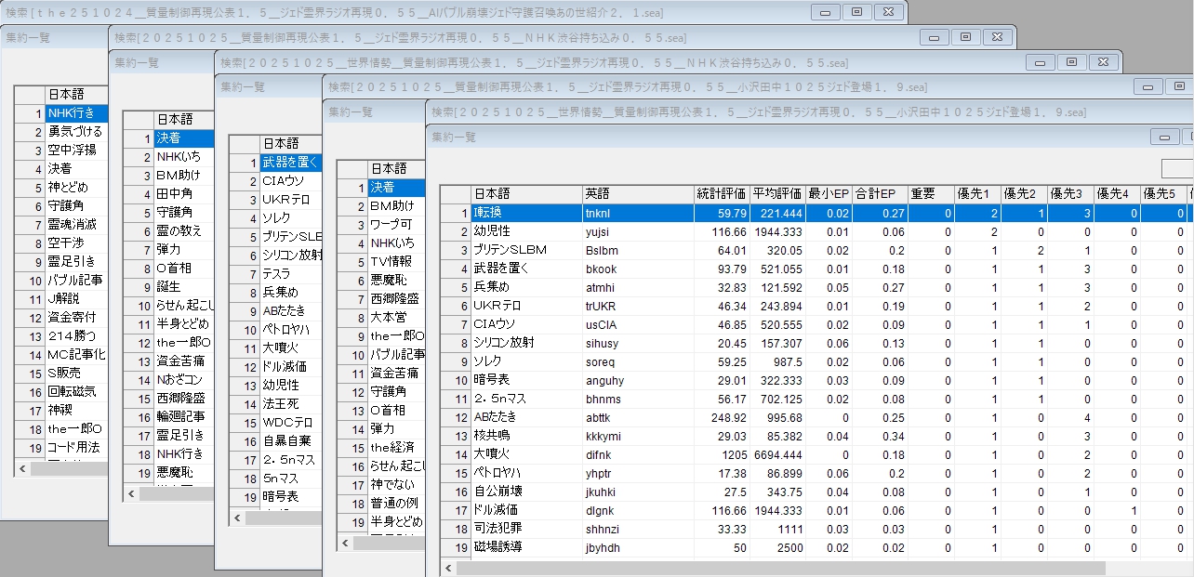Minimize the frontmost 集約一覧 panel
This screenshot has width=1194, height=577.
pos(1165,137)
